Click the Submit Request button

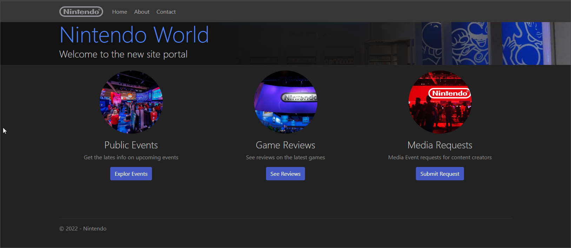point(440,174)
